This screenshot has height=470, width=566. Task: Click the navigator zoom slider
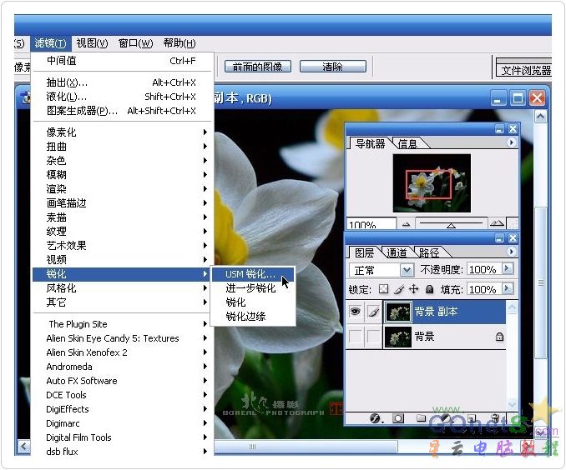(451, 224)
